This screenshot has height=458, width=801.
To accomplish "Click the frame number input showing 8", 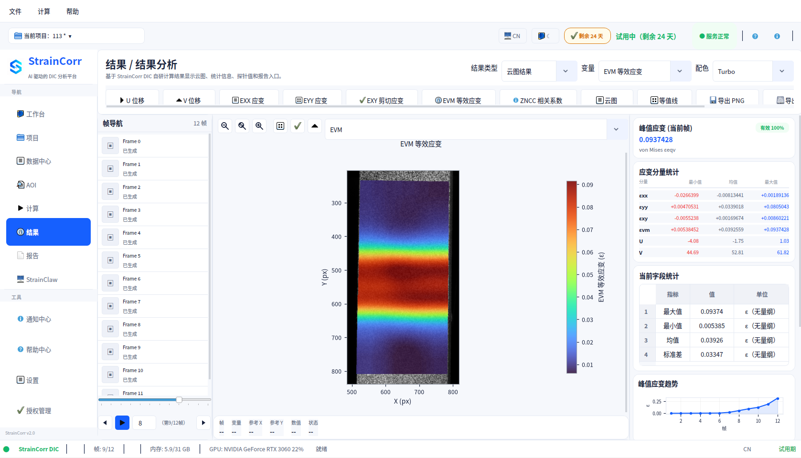I will point(144,423).
